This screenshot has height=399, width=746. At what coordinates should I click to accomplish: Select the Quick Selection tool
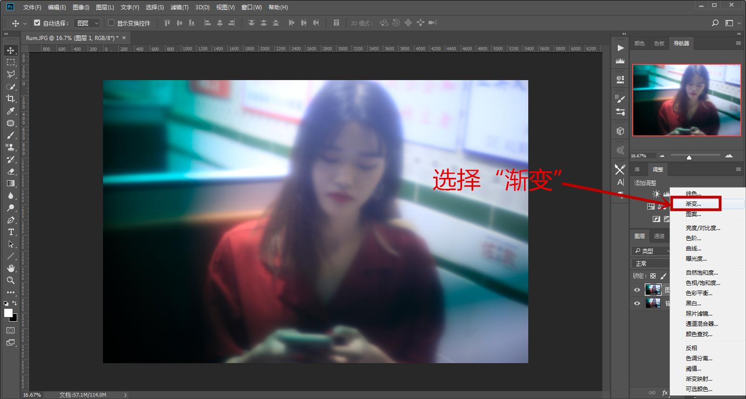click(11, 86)
